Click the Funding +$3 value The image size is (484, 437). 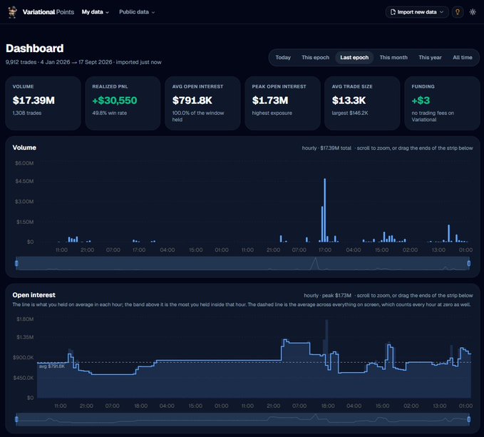click(x=421, y=101)
